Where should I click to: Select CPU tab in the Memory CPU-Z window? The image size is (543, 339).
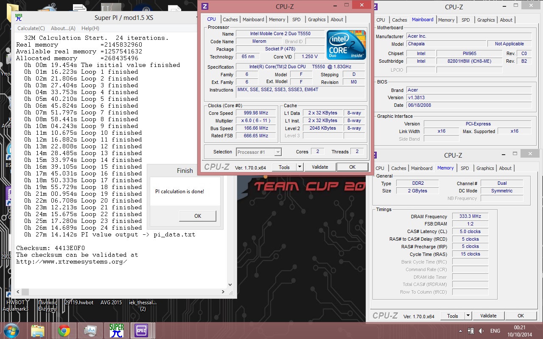[380, 168]
